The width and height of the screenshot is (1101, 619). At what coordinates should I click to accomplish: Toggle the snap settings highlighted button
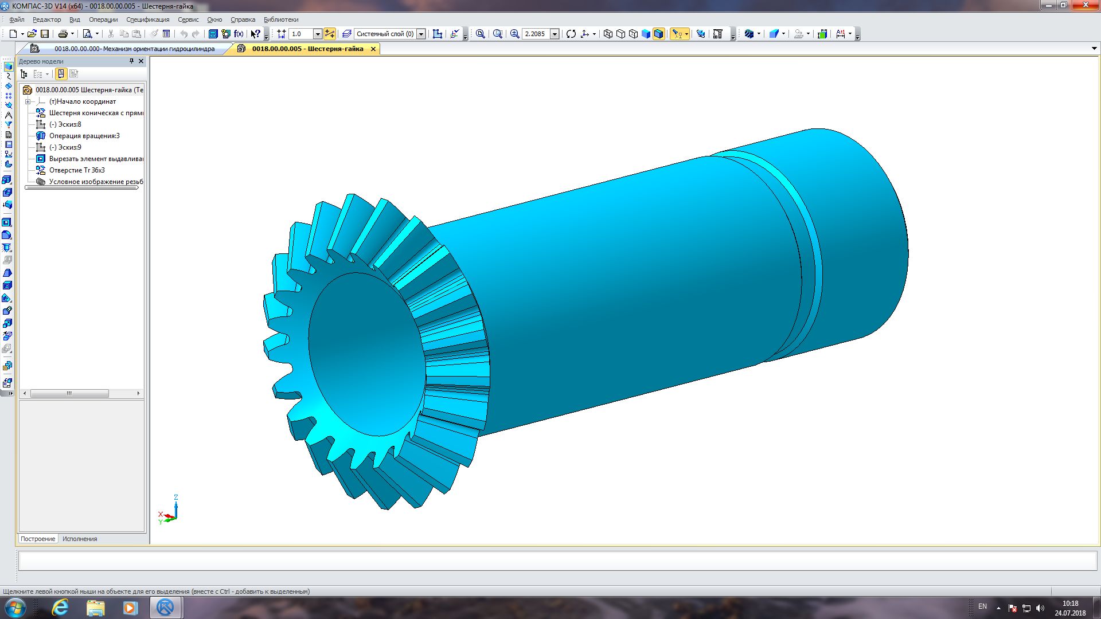pyautogui.click(x=329, y=34)
